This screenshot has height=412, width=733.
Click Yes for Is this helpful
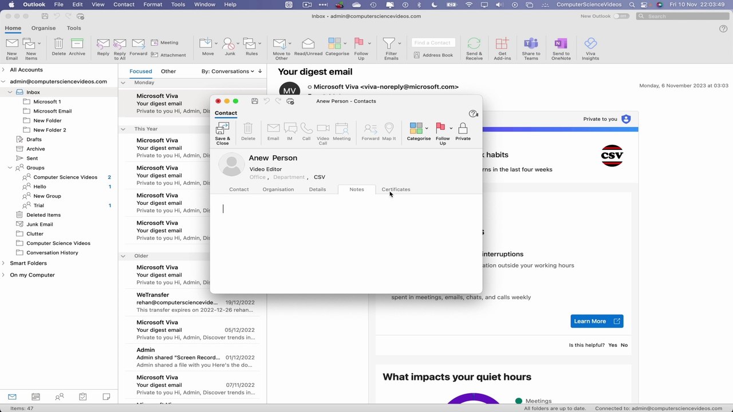coord(613,345)
